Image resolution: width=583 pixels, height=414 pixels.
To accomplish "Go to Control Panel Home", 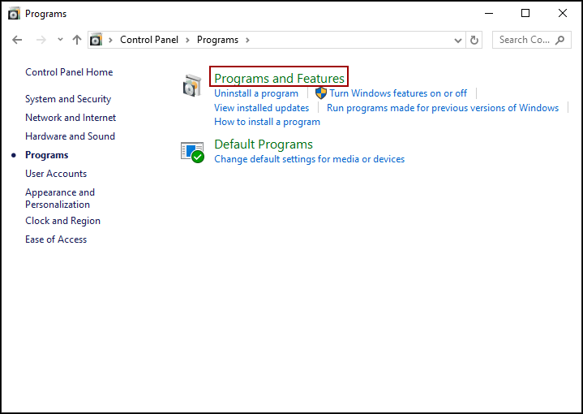I will click(69, 72).
